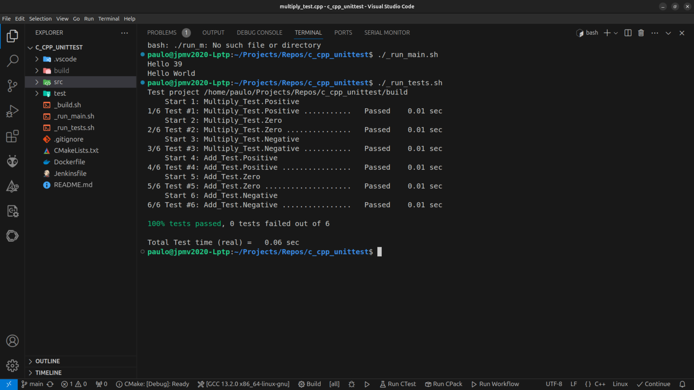Kill the terminal with the trash icon
Image resolution: width=694 pixels, height=390 pixels.
tap(641, 32)
